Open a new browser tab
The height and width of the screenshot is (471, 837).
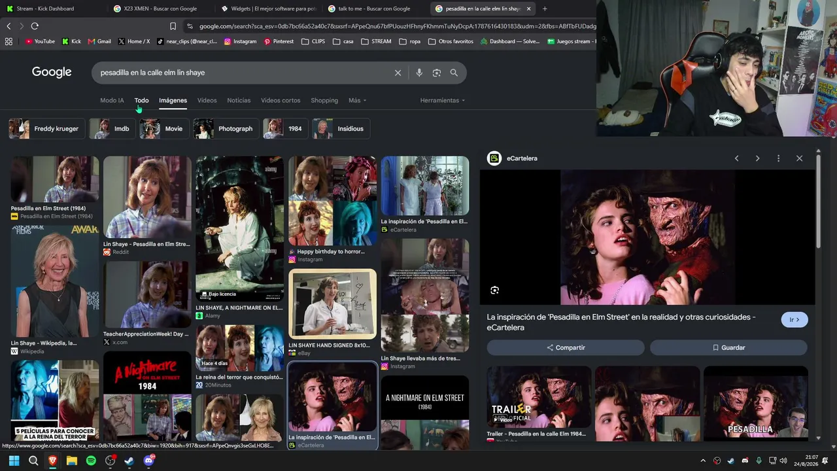click(545, 9)
